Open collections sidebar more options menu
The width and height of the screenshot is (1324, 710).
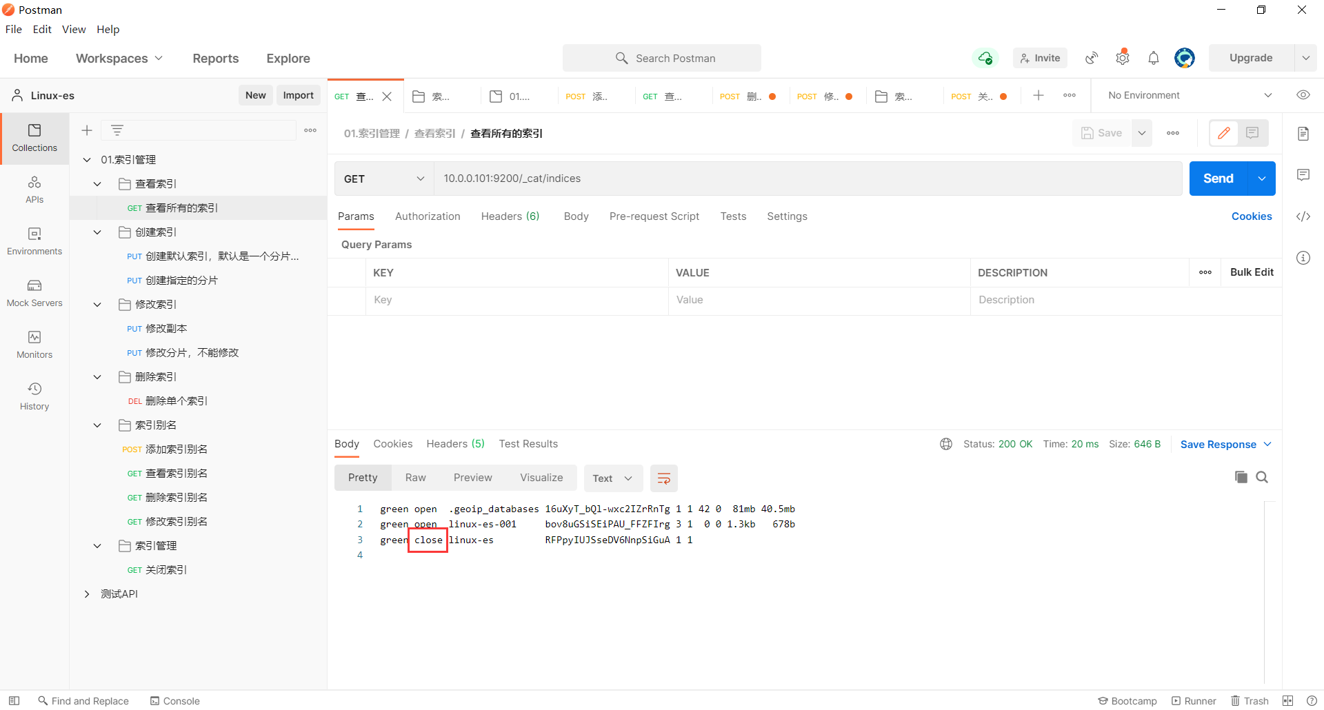(310, 130)
